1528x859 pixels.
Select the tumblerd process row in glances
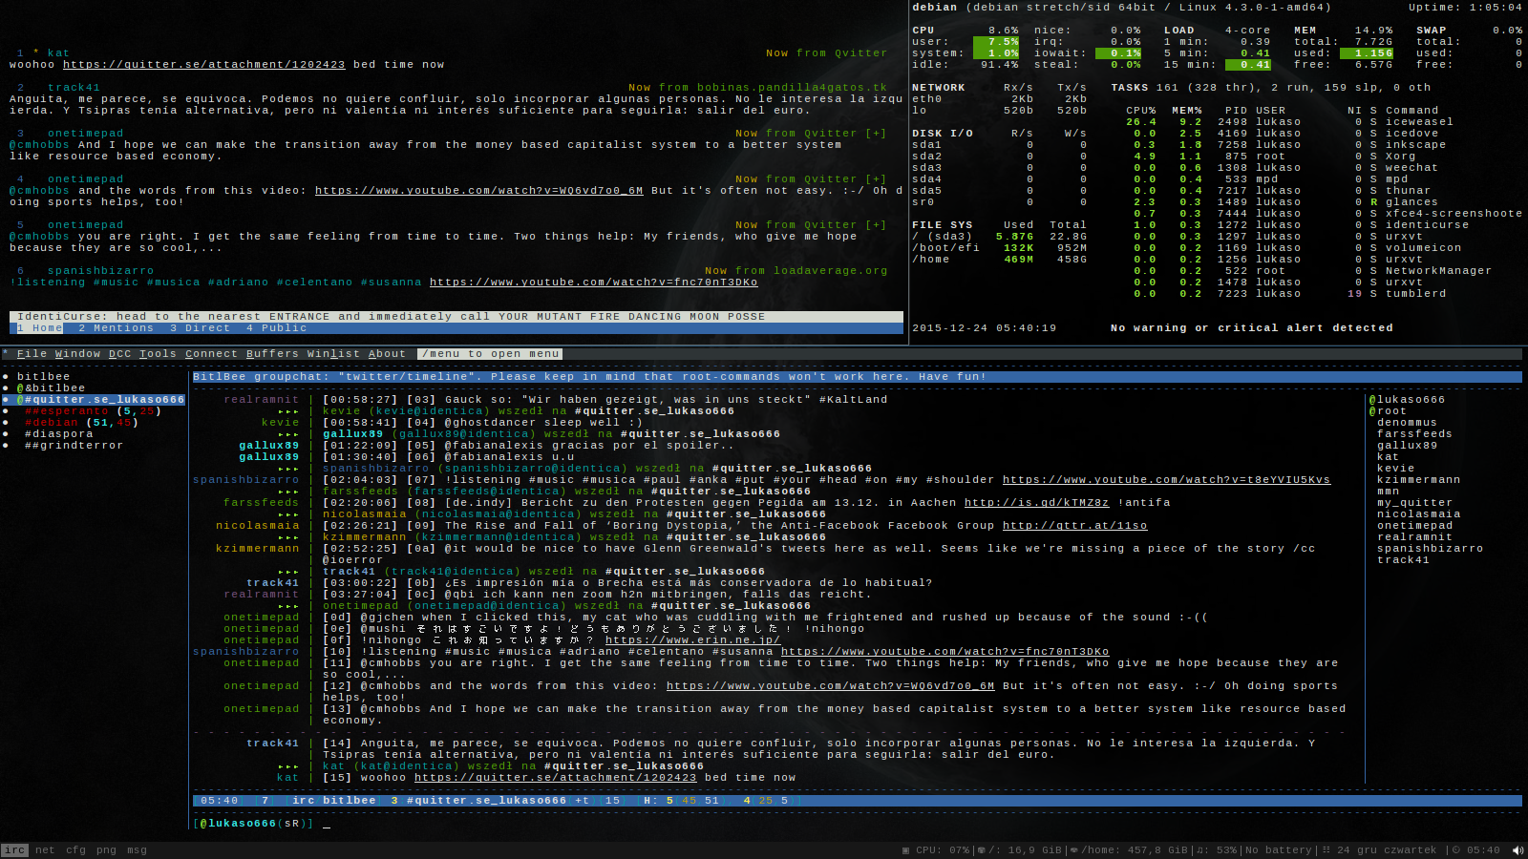[1285, 294]
